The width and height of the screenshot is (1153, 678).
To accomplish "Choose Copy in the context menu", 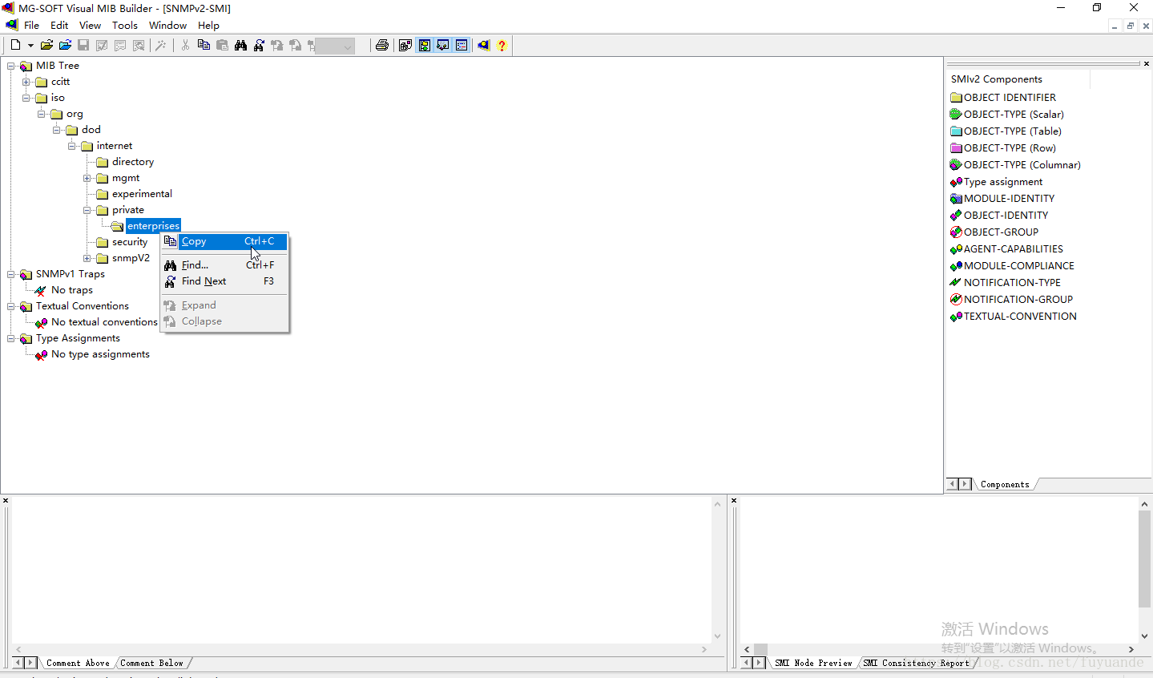I will coord(224,241).
